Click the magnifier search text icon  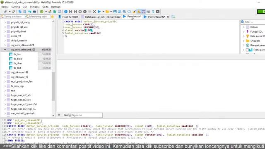pyautogui.click(x=124, y=12)
